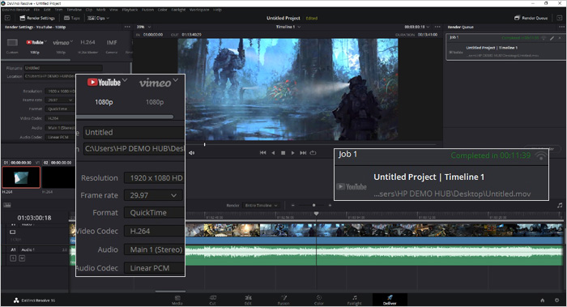Expand the Clips dropdown in toolbar

pyautogui.click(x=98, y=18)
